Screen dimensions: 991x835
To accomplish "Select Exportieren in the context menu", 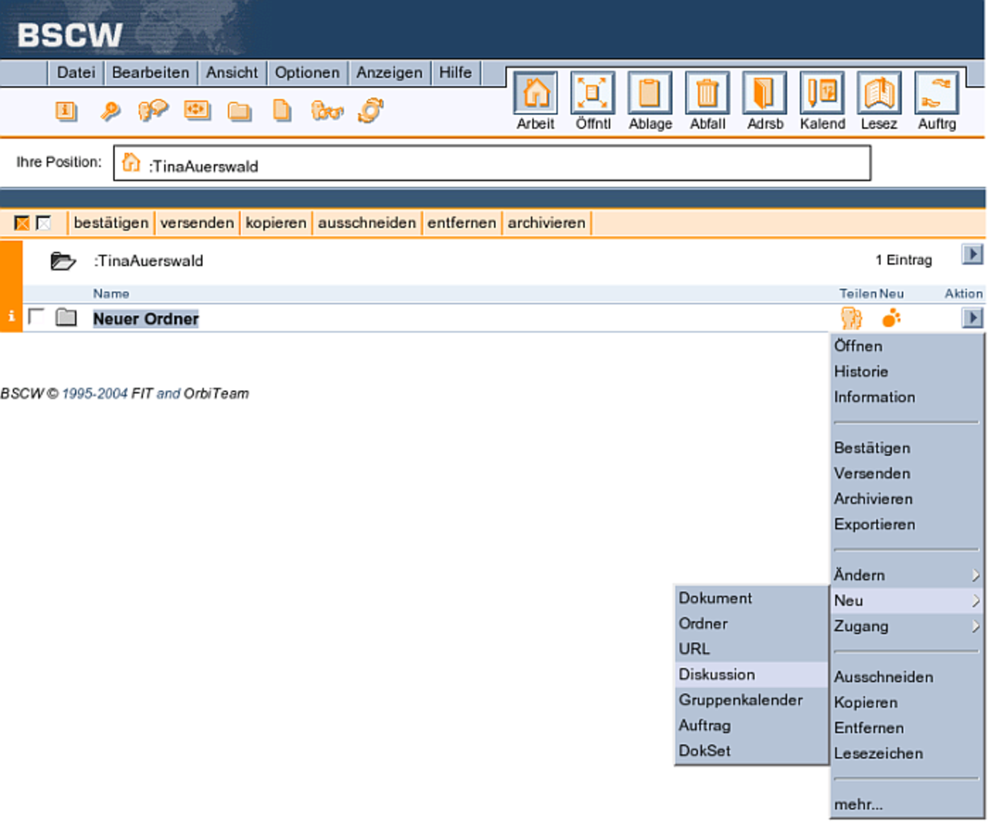I will (x=907, y=524).
